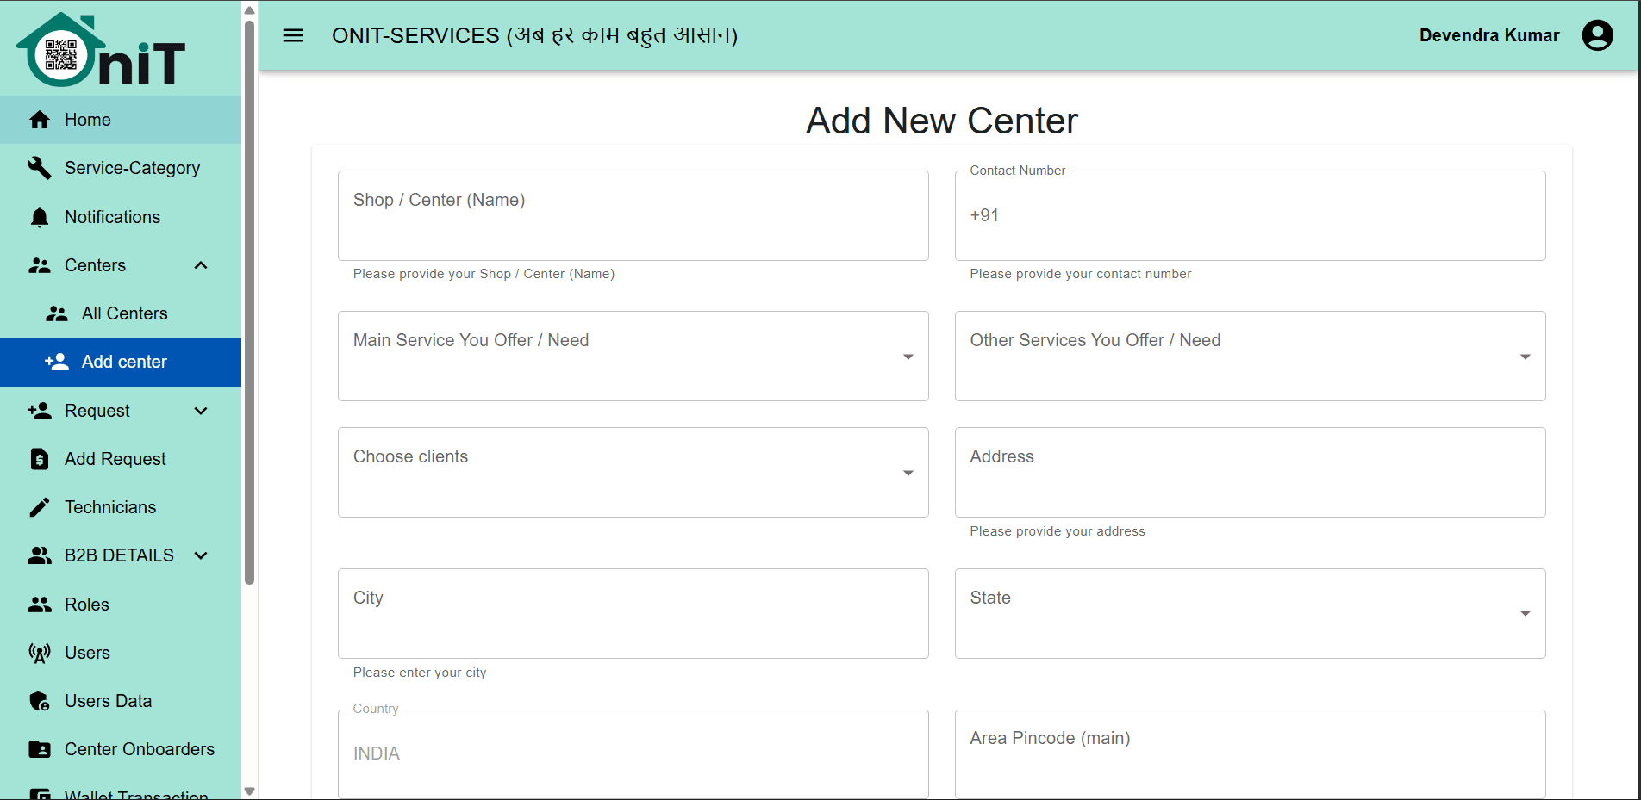Screen dimensions: 1641x800
Task: Click the Service-Category wrench icon
Action: click(40, 168)
